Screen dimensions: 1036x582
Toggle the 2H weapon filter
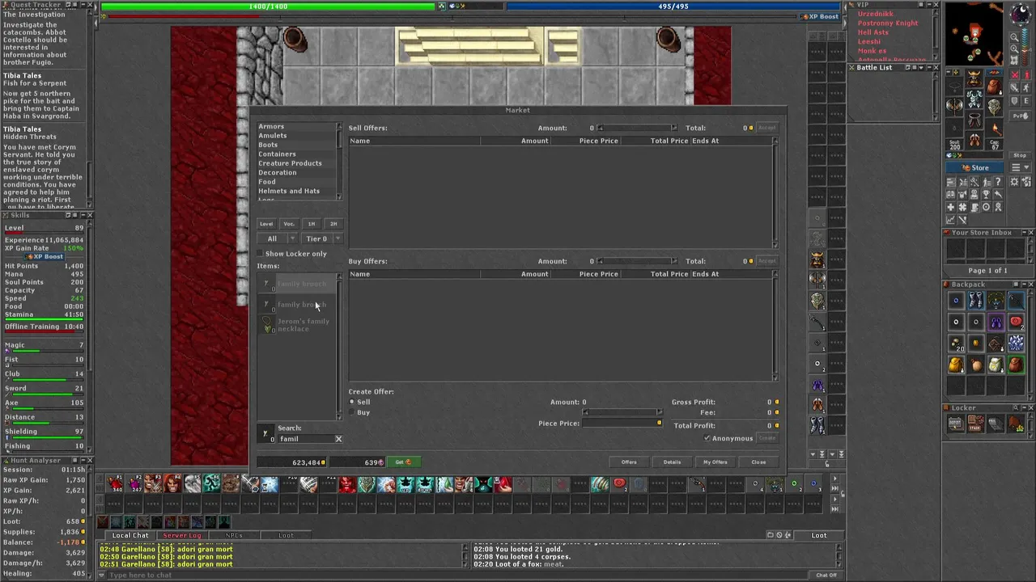click(x=333, y=224)
